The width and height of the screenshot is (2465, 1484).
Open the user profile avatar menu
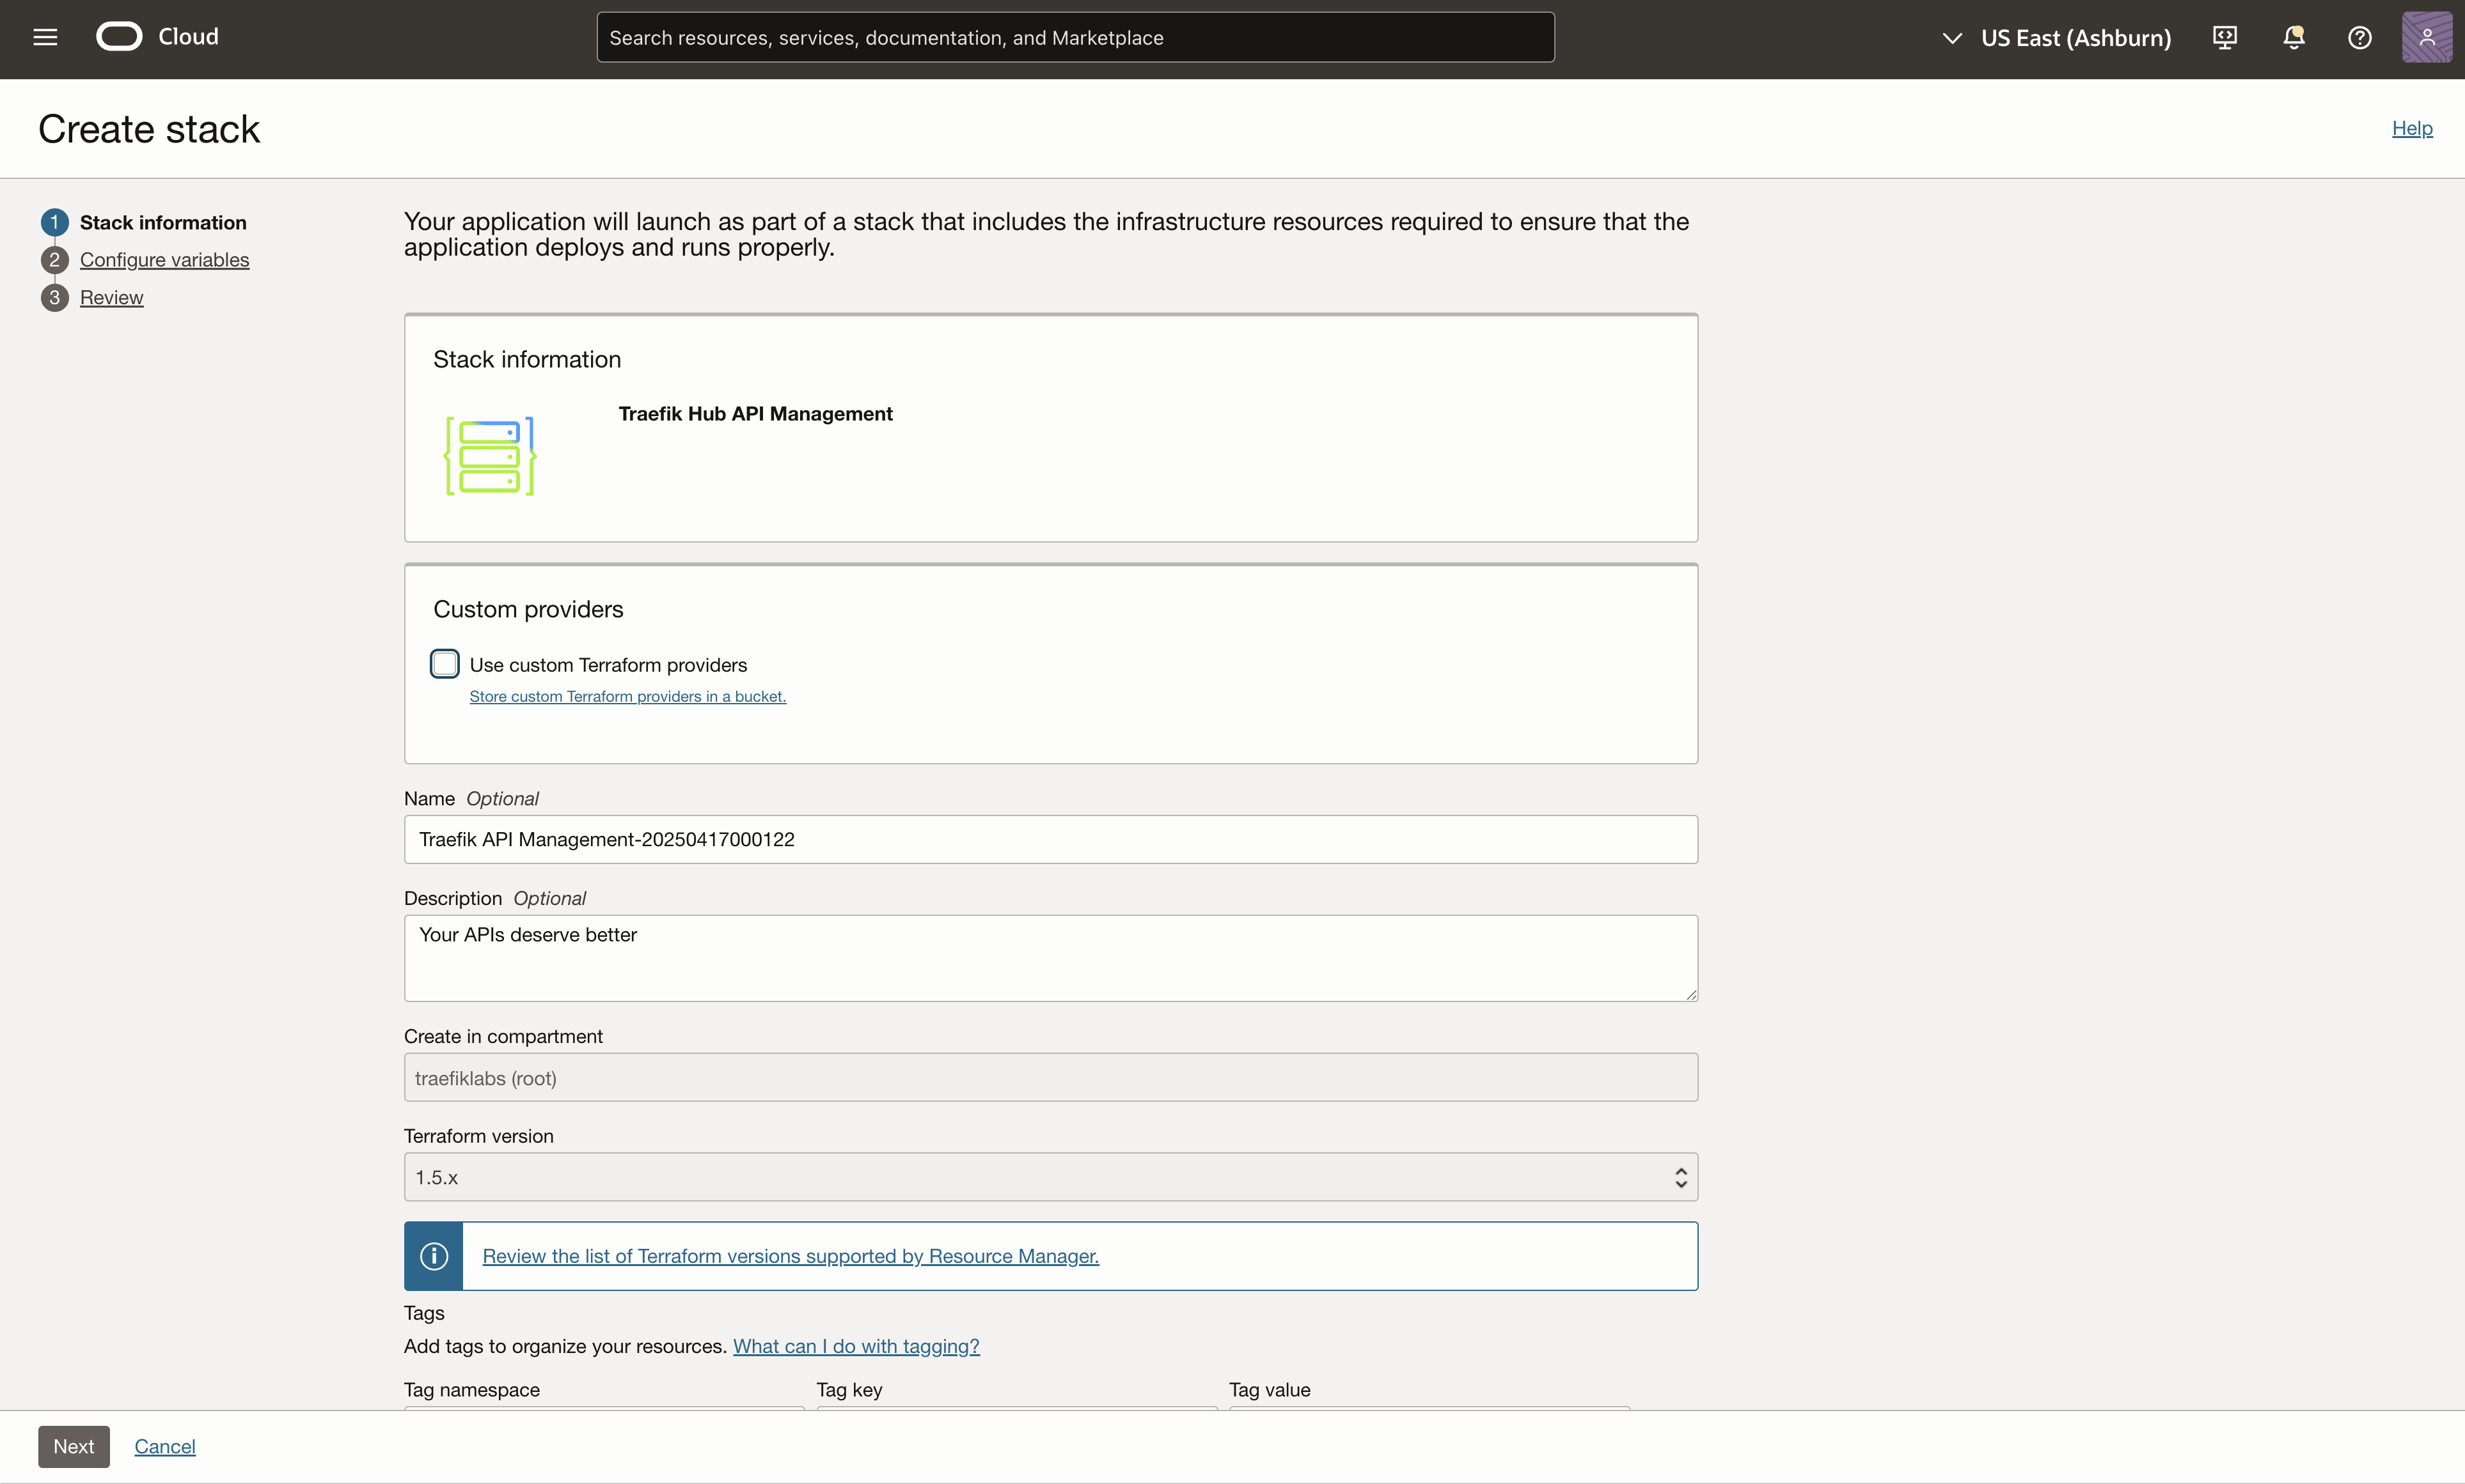pyautogui.click(x=2426, y=37)
